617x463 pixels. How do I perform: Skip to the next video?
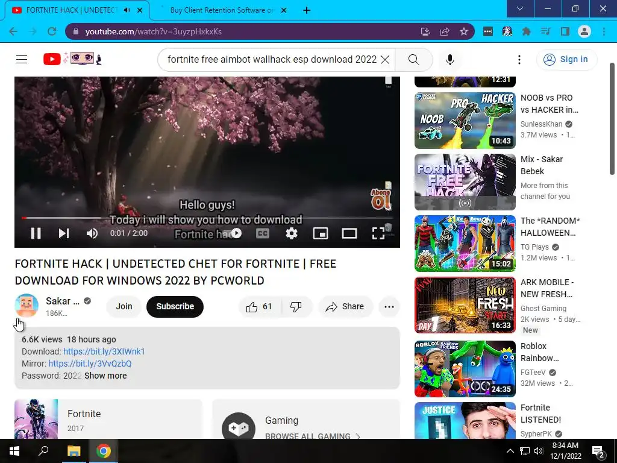[x=64, y=233]
